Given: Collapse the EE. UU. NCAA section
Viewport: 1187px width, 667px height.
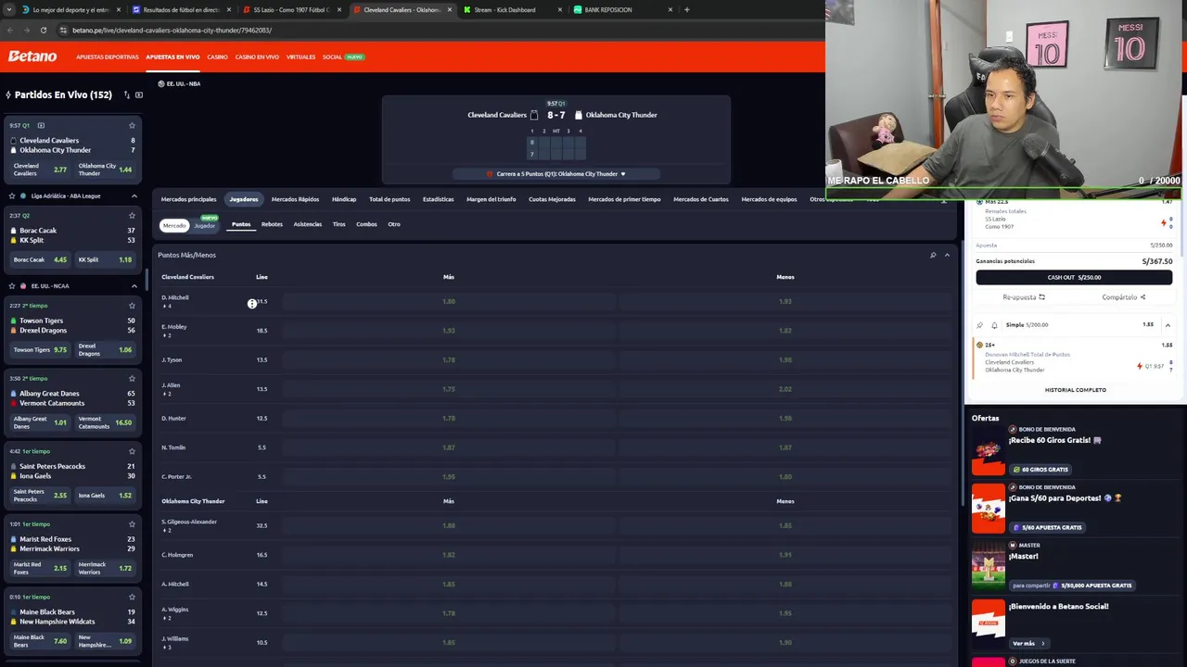Looking at the screenshot, I should click(134, 285).
